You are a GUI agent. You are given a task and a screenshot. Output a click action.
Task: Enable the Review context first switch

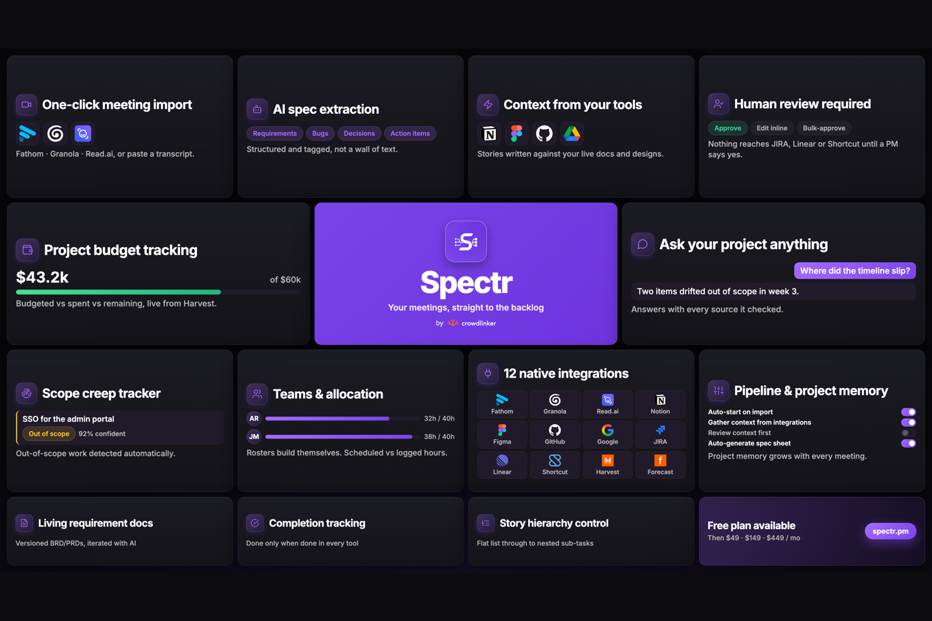coord(909,433)
